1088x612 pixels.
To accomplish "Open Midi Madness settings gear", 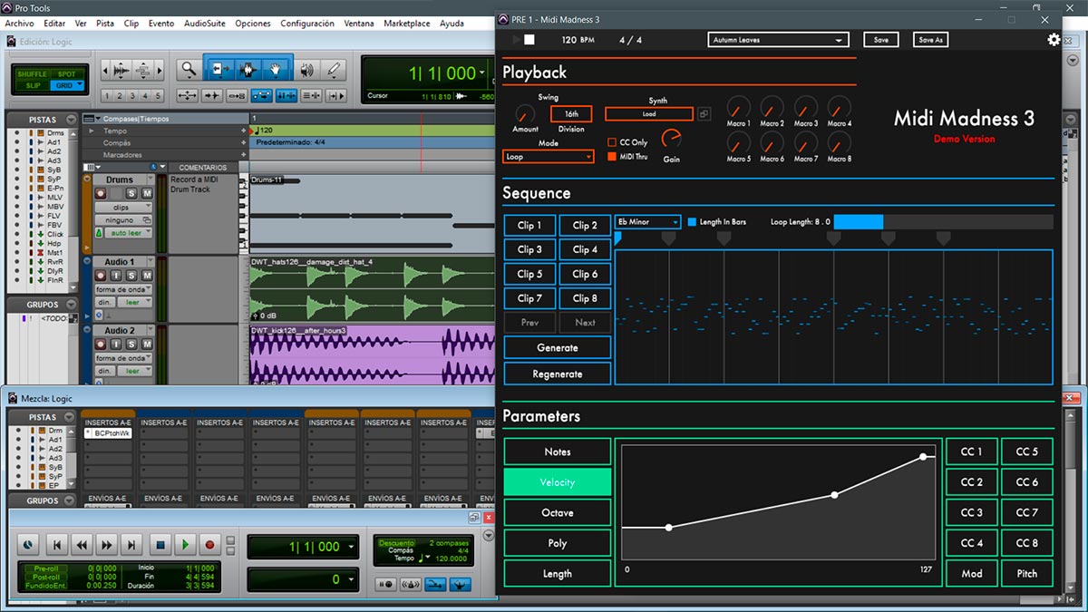I will pos(1054,40).
